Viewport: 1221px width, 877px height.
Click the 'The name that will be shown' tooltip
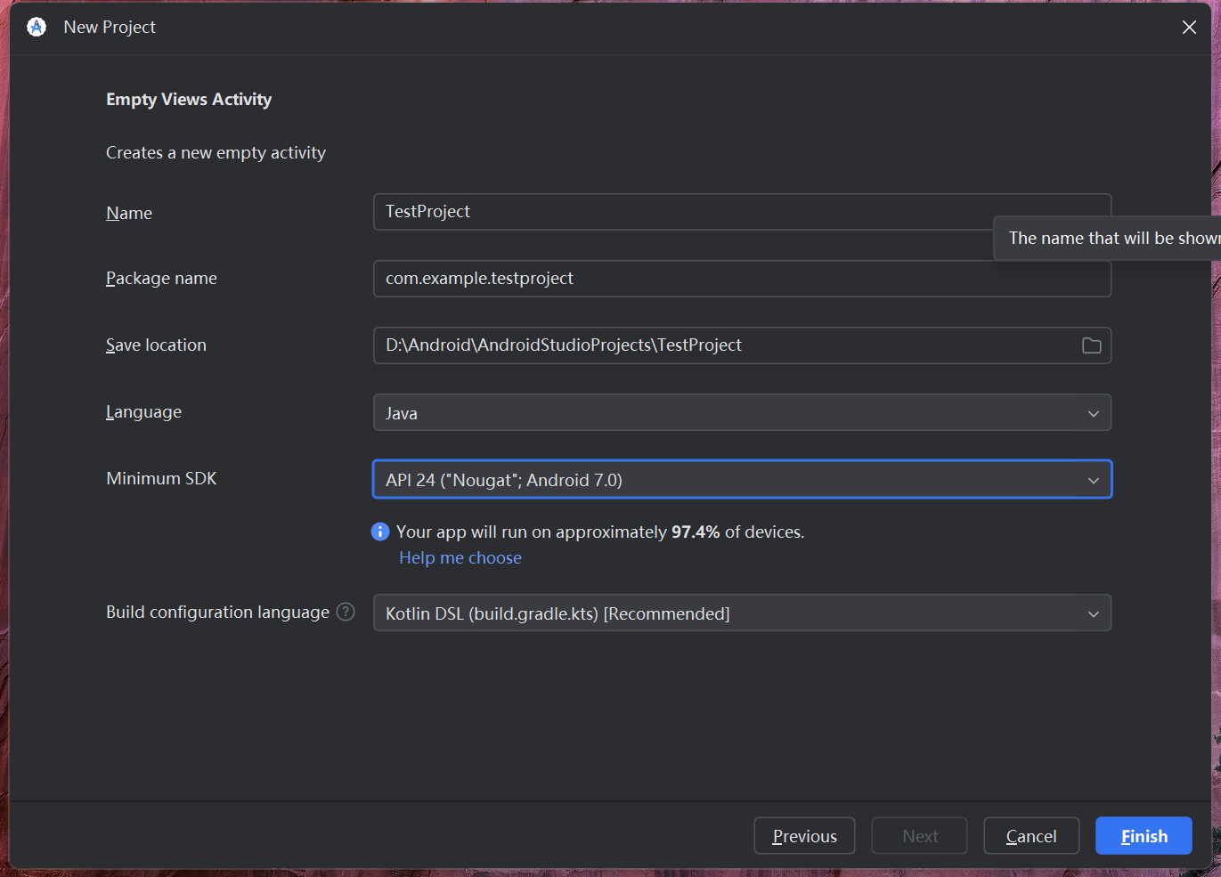click(x=1107, y=238)
